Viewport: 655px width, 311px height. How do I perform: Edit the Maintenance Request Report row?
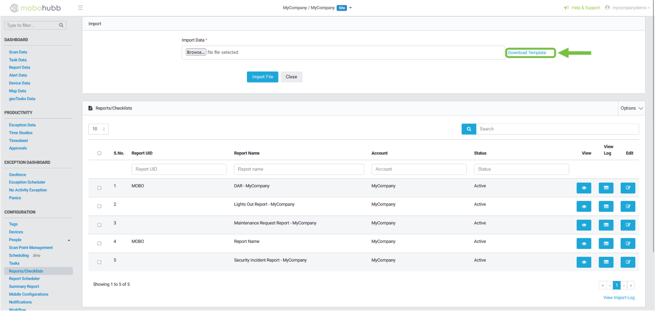coord(628,225)
